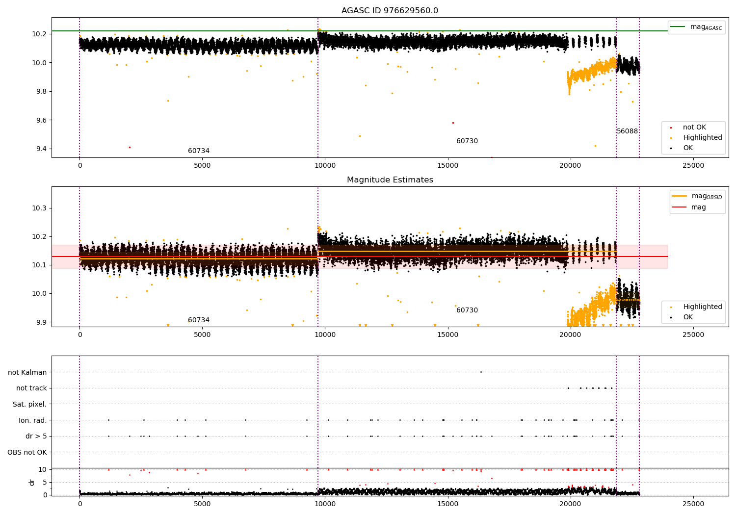Click the title "AGASC ID 976629560.0"

(390, 11)
